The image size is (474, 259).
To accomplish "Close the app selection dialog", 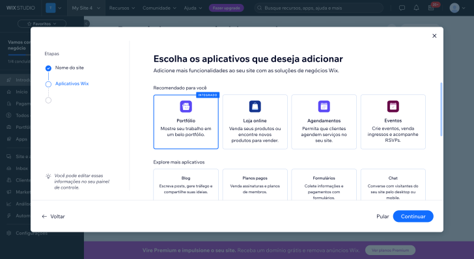I will pyautogui.click(x=434, y=36).
